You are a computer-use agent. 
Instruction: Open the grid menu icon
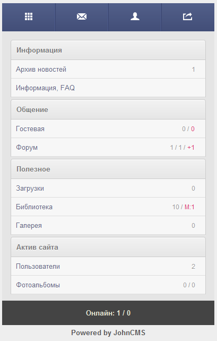(x=29, y=16)
